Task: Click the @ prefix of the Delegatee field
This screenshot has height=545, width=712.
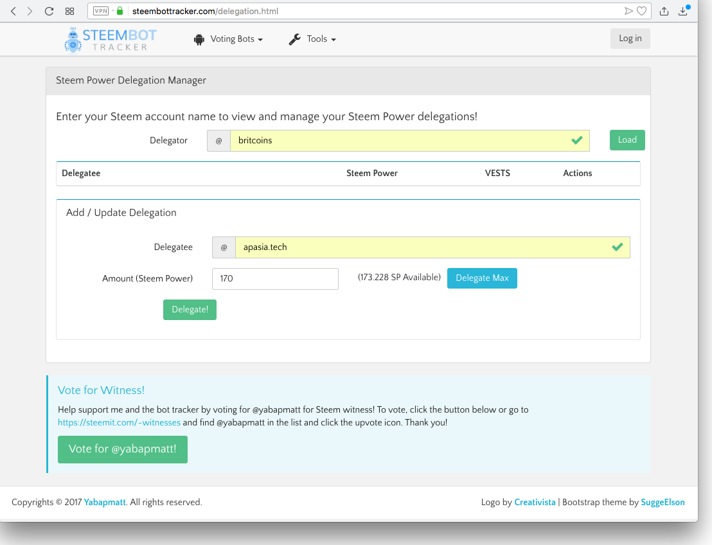Action: point(224,247)
